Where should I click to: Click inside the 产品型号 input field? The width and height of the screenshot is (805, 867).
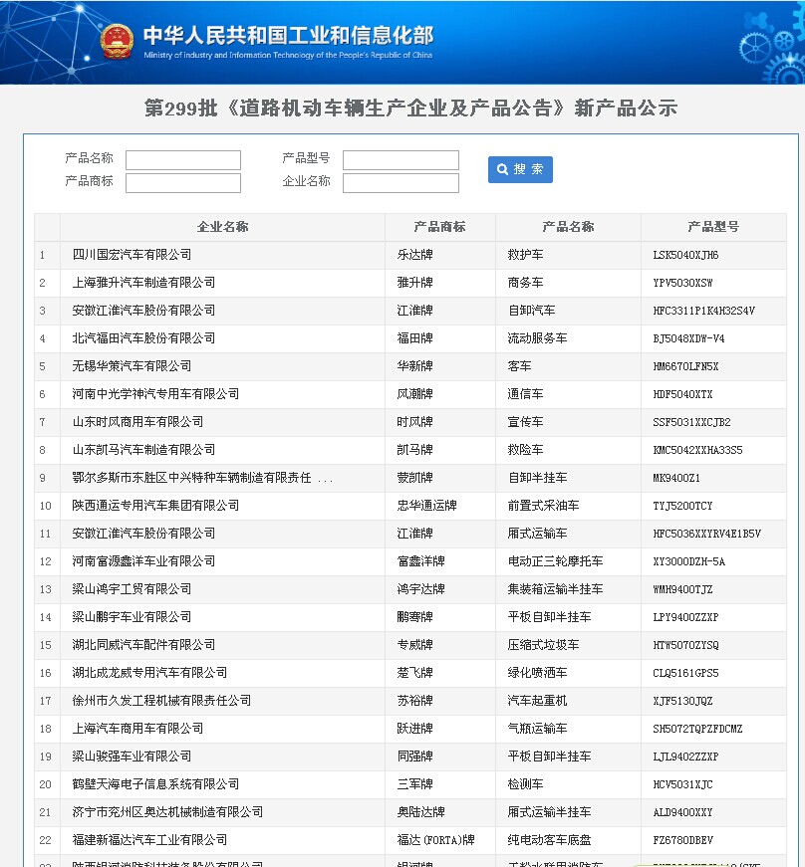[401, 159]
